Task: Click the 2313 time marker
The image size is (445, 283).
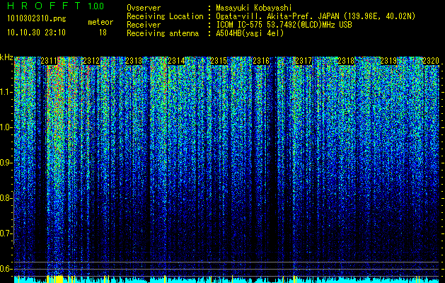Action: click(x=134, y=61)
